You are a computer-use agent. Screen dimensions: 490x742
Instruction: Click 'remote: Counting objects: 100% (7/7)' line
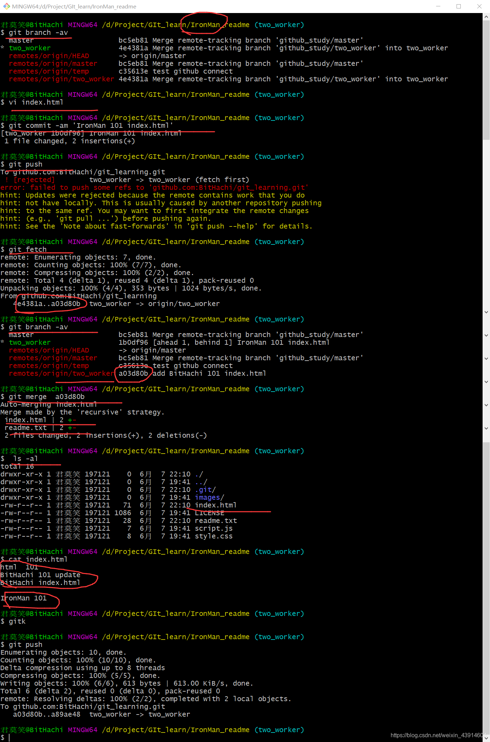click(x=91, y=265)
